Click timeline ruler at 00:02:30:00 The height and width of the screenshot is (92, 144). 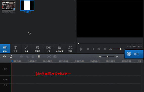click(x=95, y=61)
